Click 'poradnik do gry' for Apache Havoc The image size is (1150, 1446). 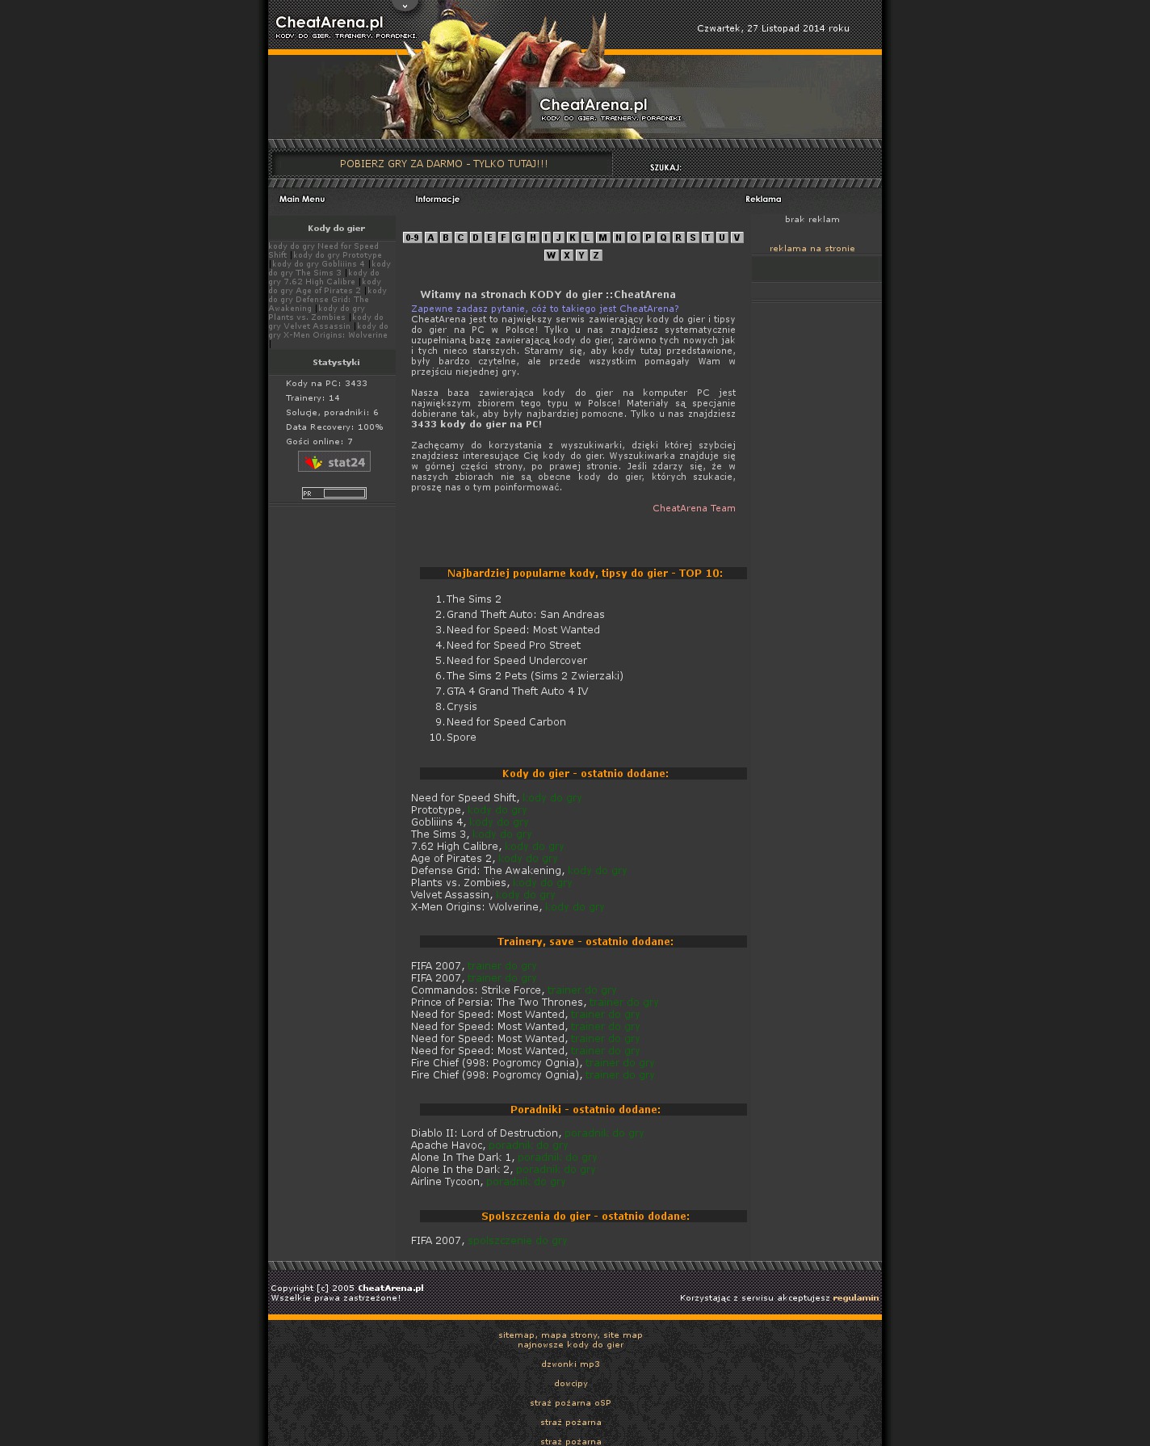click(528, 1145)
